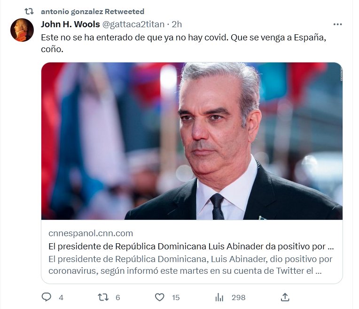This screenshot has height=309, width=359.
Task: Open the article headline about Luis Abinader
Action: [x=191, y=246]
